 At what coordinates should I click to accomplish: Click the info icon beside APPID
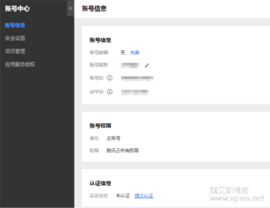pos(109,92)
